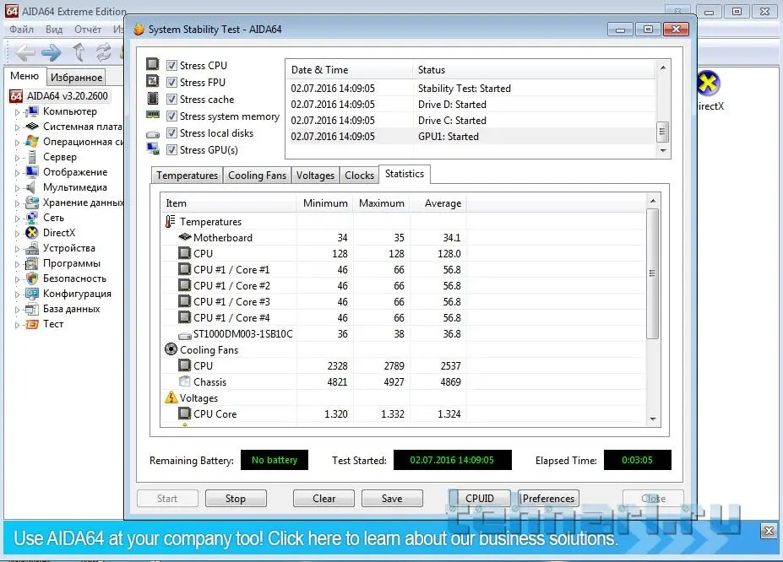The height and width of the screenshot is (562, 783).
Task: Sort by the Average column header
Action: click(x=438, y=203)
